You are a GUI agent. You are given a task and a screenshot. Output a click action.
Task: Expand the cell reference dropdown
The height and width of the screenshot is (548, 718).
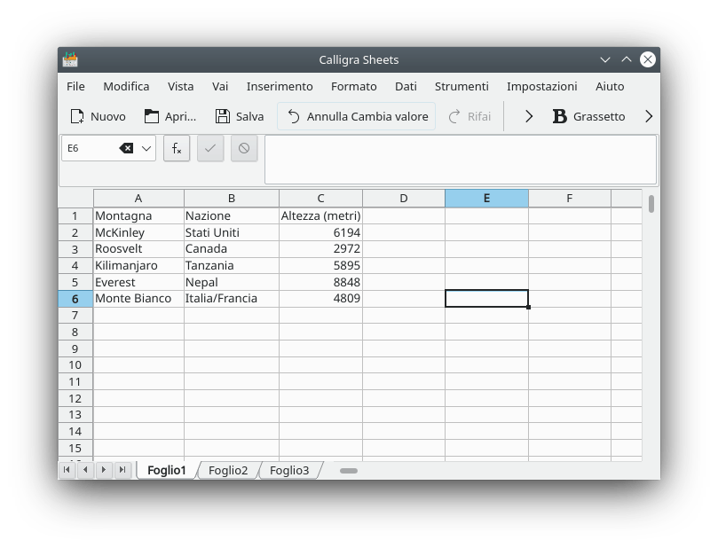pos(146,148)
